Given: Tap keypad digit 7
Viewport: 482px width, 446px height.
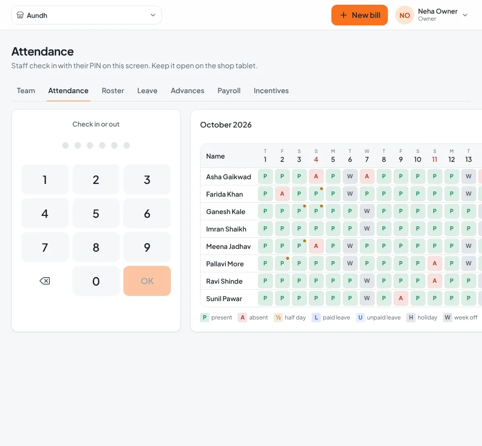Looking at the screenshot, I should point(45,247).
